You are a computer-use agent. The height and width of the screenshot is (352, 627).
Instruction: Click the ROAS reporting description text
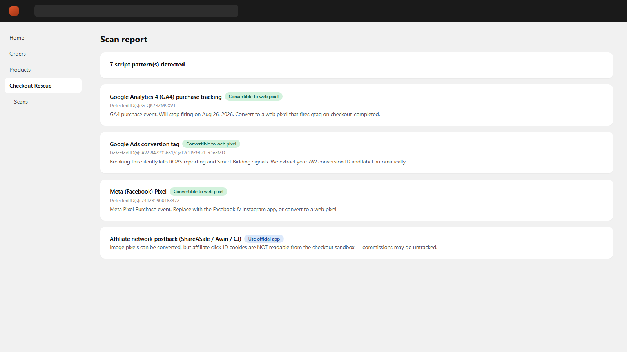pos(258,162)
